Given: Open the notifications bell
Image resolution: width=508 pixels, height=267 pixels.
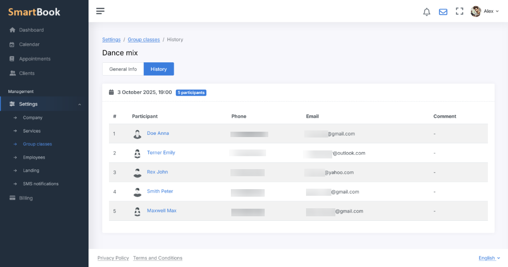Looking at the screenshot, I should pyautogui.click(x=427, y=12).
